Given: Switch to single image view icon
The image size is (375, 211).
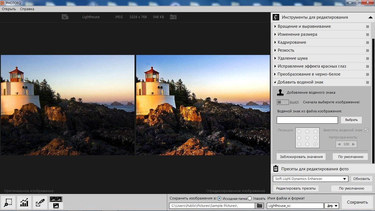Looking at the screenshot, I should pos(56,206).
